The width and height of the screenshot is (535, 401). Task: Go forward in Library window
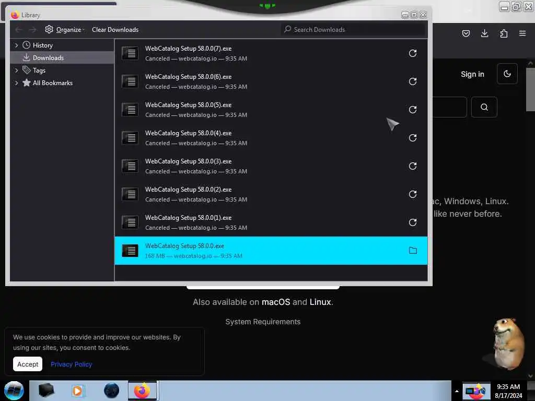pos(32,30)
